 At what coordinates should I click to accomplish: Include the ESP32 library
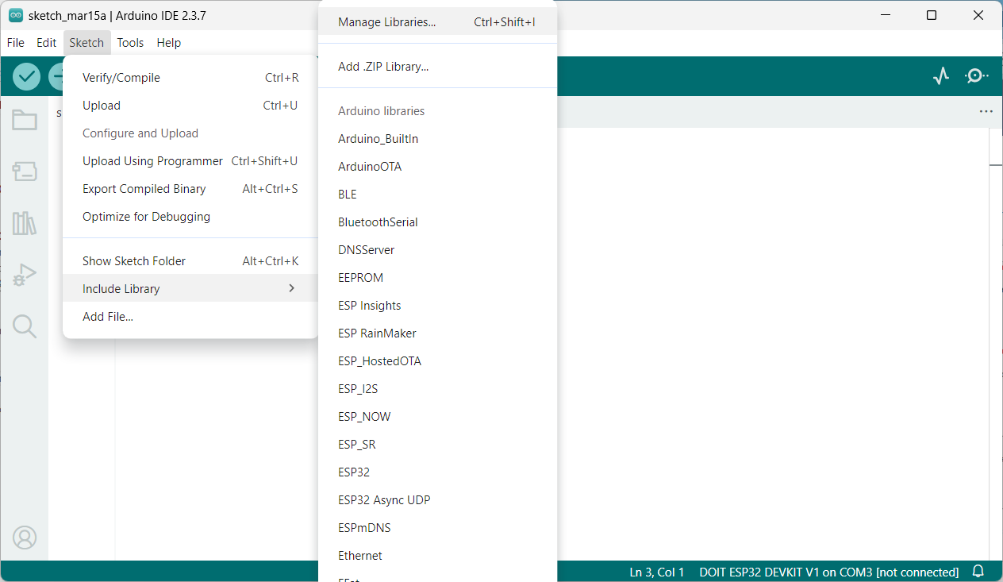click(x=437, y=472)
